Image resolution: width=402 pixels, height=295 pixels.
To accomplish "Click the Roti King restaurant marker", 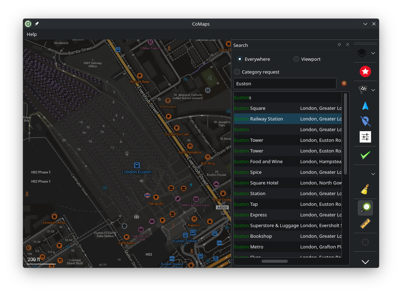I will click(208, 157).
